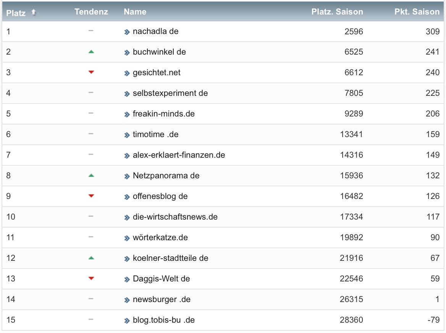
Task: Click the chevron icon before koelner-stadtteile de
Action: (x=127, y=259)
